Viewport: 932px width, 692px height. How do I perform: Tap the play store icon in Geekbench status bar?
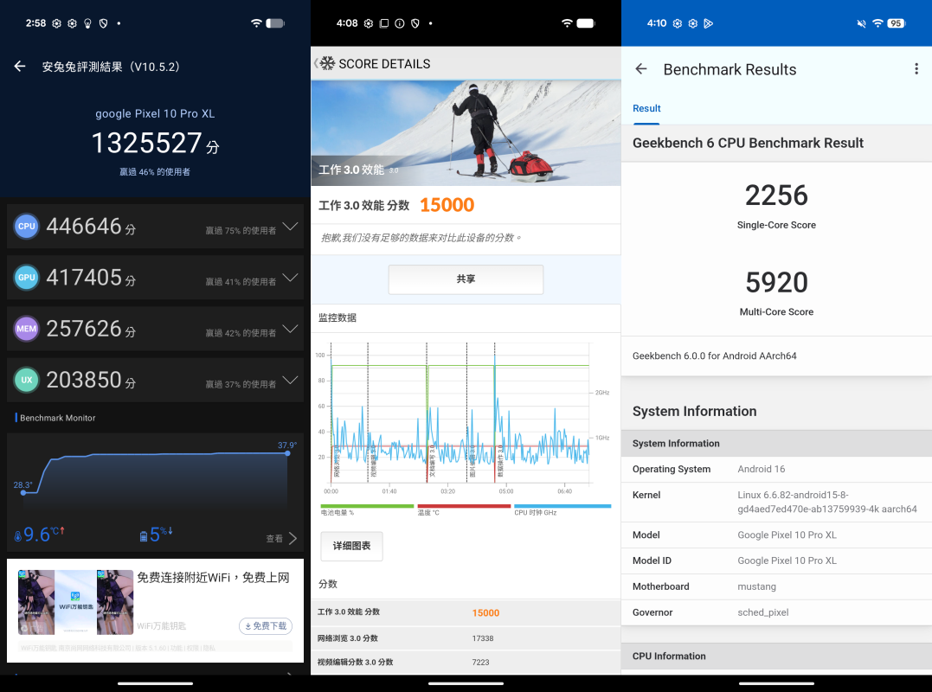tap(708, 23)
